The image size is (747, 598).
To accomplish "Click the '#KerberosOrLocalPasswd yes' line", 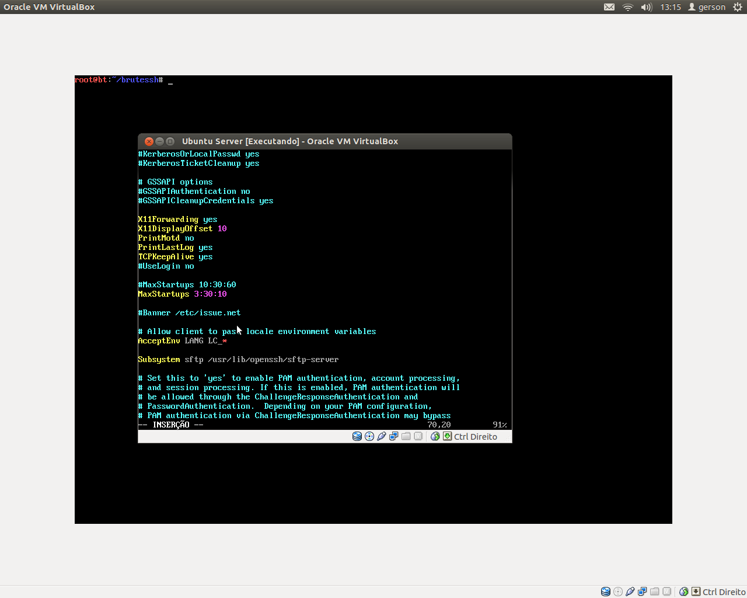I will pos(198,154).
